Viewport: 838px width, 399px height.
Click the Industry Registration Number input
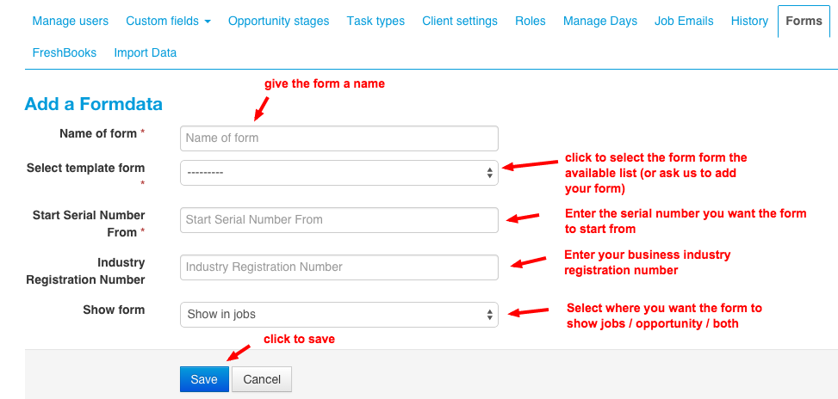point(339,267)
